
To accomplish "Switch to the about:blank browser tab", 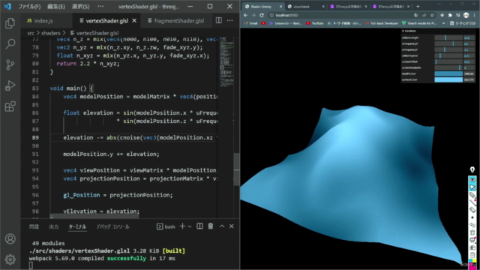I will pyautogui.click(x=305, y=6).
